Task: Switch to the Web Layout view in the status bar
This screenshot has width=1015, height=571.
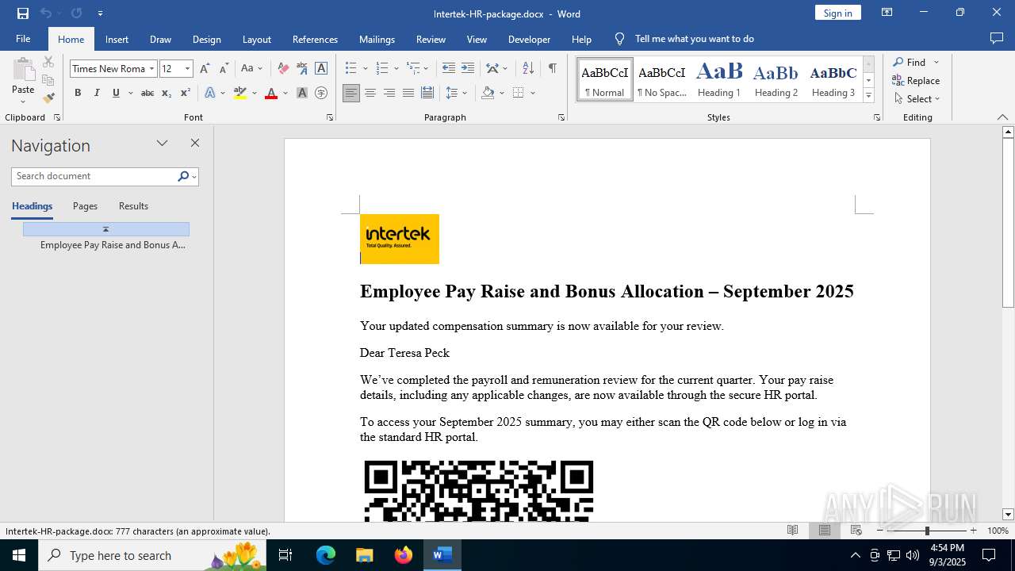Action: 856,531
